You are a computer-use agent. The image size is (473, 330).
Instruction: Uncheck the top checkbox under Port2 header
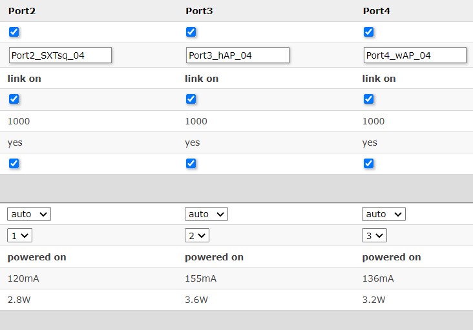[14, 32]
